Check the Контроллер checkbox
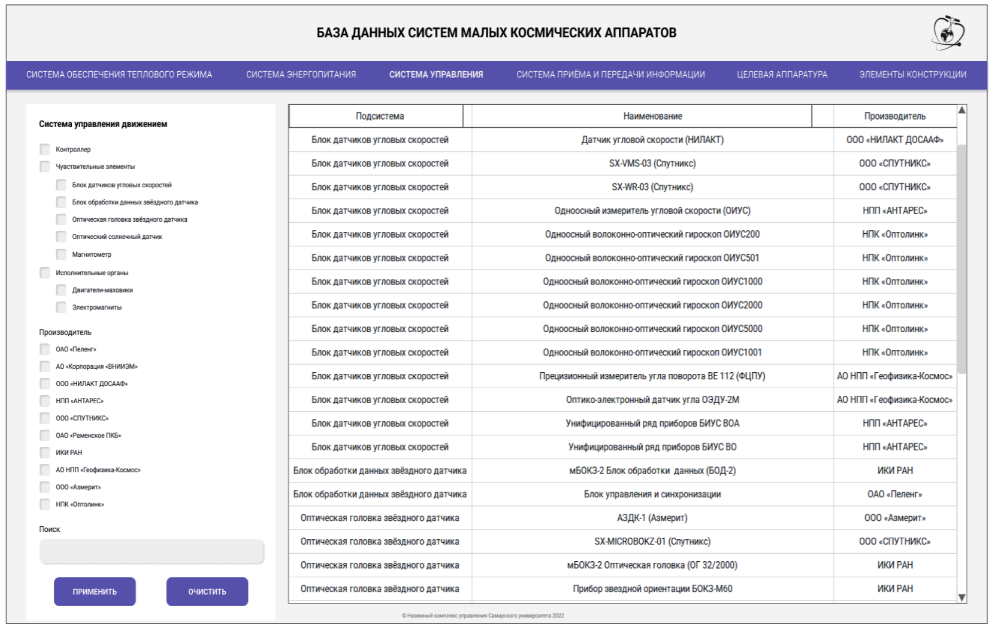 45,150
